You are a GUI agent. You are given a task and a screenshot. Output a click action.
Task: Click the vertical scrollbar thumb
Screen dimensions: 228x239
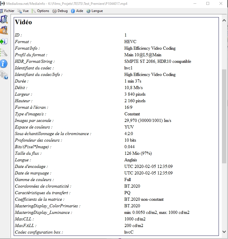tap(224, 116)
